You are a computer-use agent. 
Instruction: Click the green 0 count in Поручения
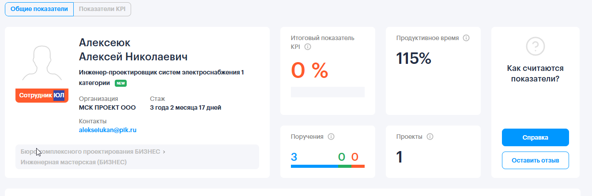tap(342, 156)
